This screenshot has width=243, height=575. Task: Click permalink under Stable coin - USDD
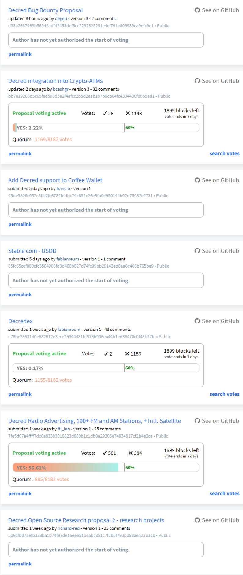point(20,295)
